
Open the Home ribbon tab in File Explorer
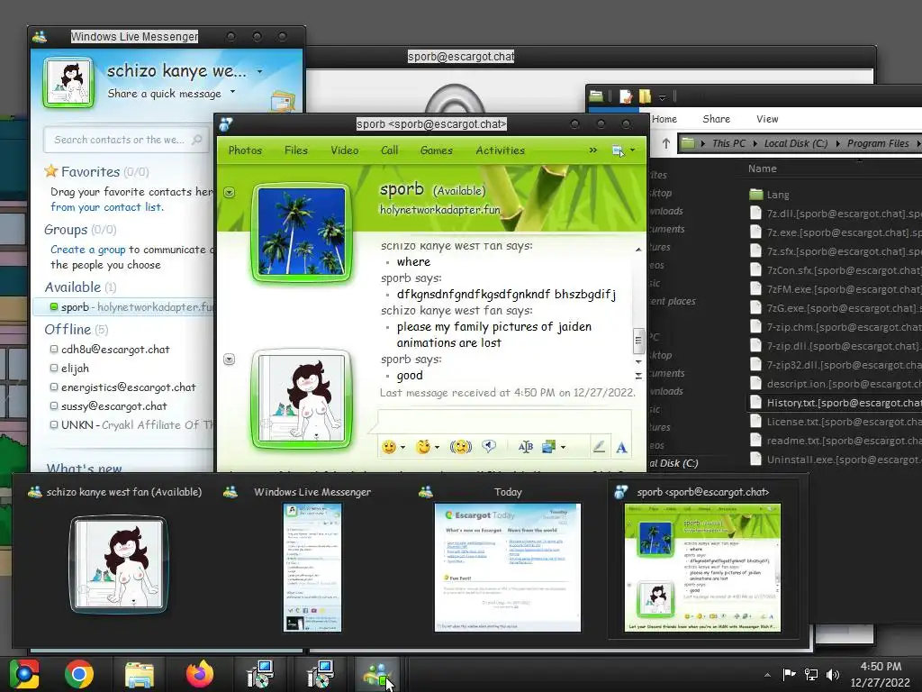tap(664, 119)
